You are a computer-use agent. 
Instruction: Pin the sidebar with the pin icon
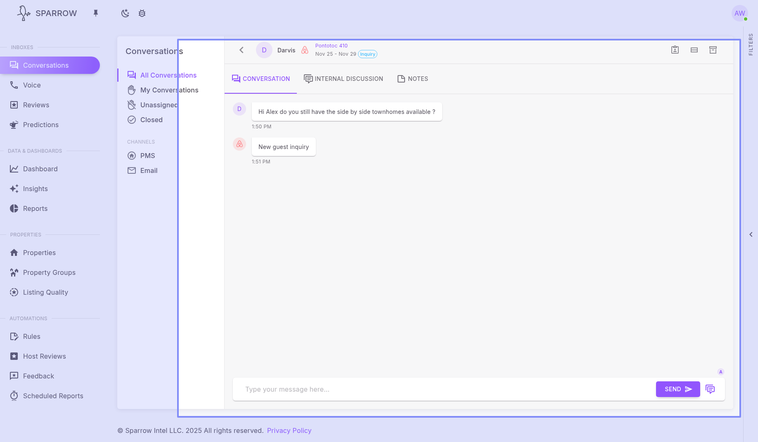pyautogui.click(x=96, y=13)
